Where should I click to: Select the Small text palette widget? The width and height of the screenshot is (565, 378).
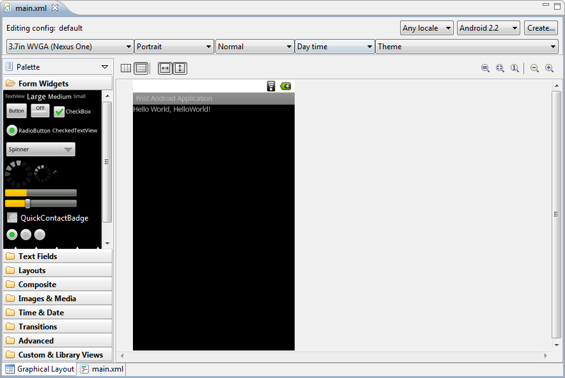tap(79, 97)
